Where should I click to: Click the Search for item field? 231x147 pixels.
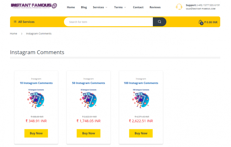coord(109,22)
